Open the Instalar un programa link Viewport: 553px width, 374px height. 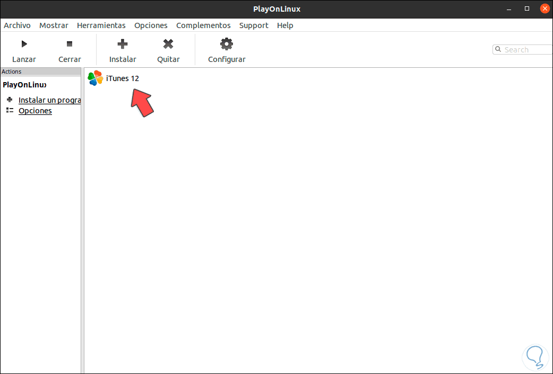pos(50,100)
